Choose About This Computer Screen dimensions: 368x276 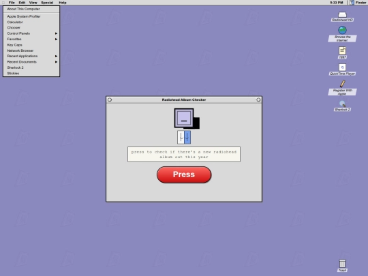click(x=31, y=9)
